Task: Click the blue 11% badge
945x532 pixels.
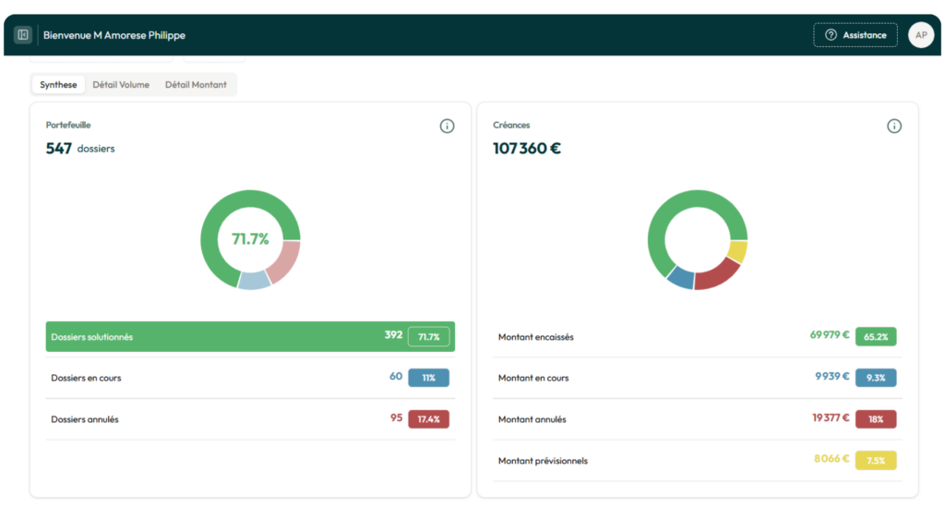Action: (428, 378)
